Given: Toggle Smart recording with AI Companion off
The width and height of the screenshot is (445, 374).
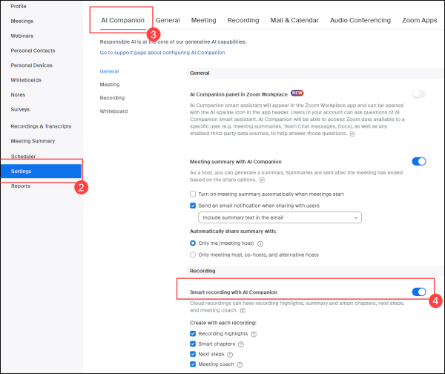Looking at the screenshot, I should pyautogui.click(x=419, y=292).
